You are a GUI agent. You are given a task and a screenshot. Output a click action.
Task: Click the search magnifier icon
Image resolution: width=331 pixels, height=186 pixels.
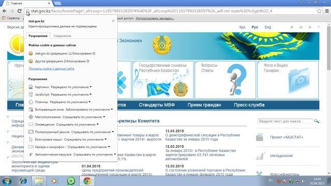(x=316, y=121)
